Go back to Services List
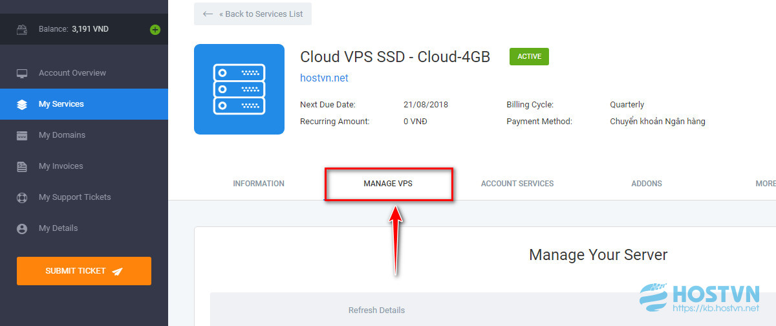 pos(253,14)
